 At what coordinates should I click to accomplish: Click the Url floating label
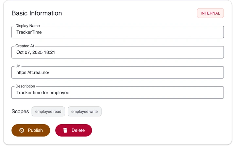pyautogui.click(x=18, y=66)
